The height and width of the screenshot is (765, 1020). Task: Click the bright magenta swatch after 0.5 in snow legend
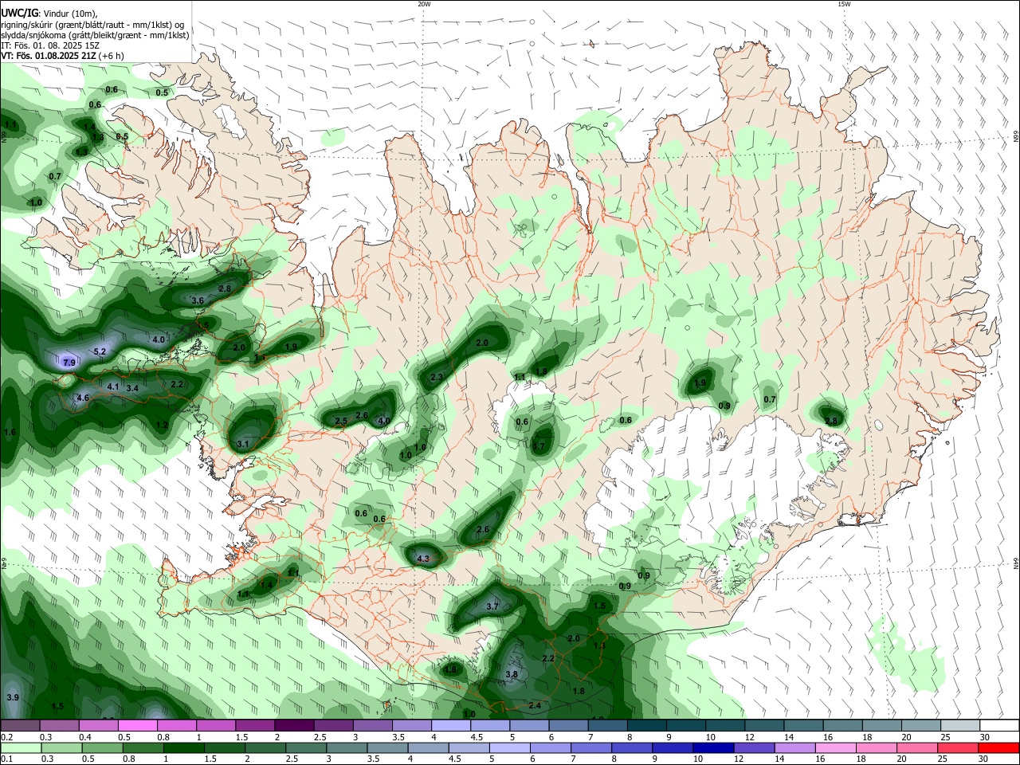coord(137,726)
